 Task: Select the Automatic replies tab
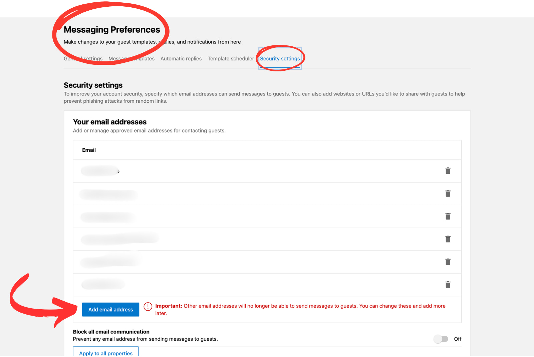pyautogui.click(x=181, y=58)
